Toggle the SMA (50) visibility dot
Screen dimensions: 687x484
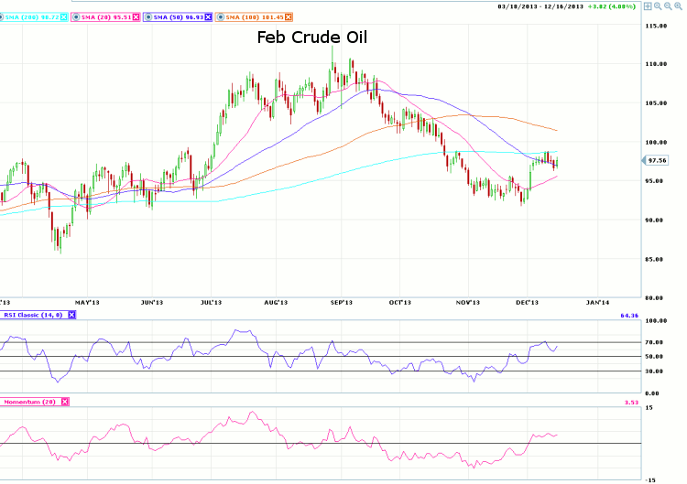(x=147, y=17)
